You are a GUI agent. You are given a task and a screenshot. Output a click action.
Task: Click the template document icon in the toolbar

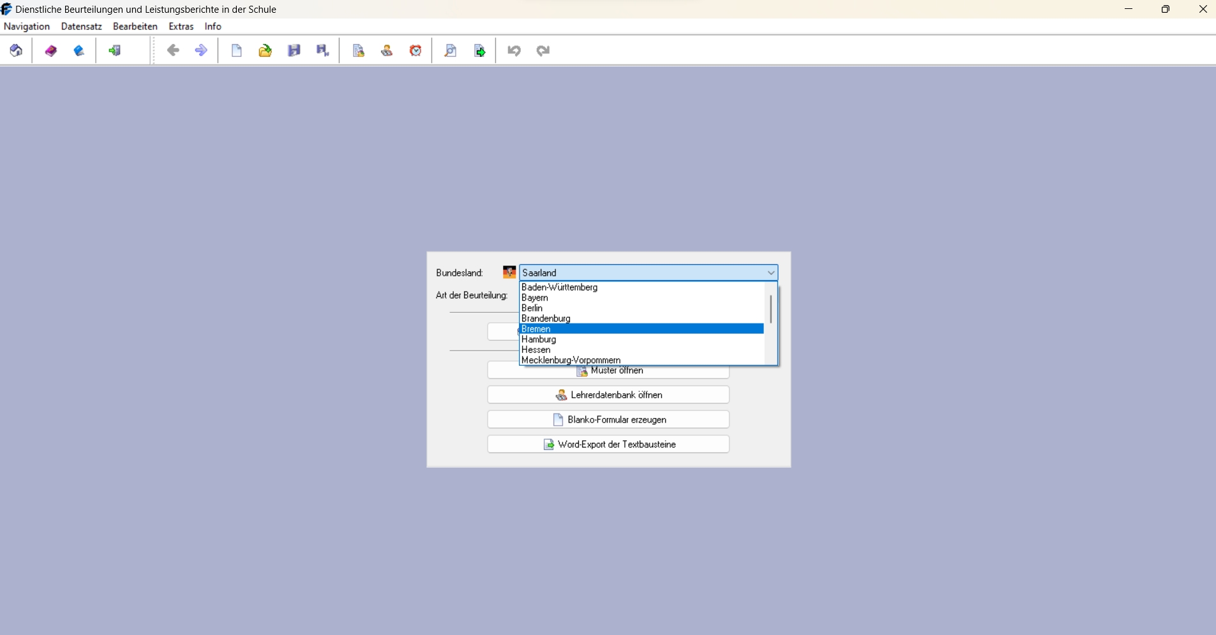tap(359, 50)
